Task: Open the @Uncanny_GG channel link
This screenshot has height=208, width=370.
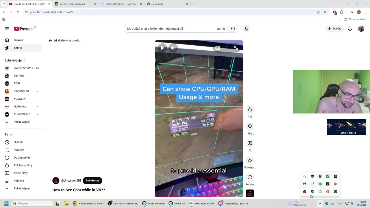Action: tap(71, 181)
